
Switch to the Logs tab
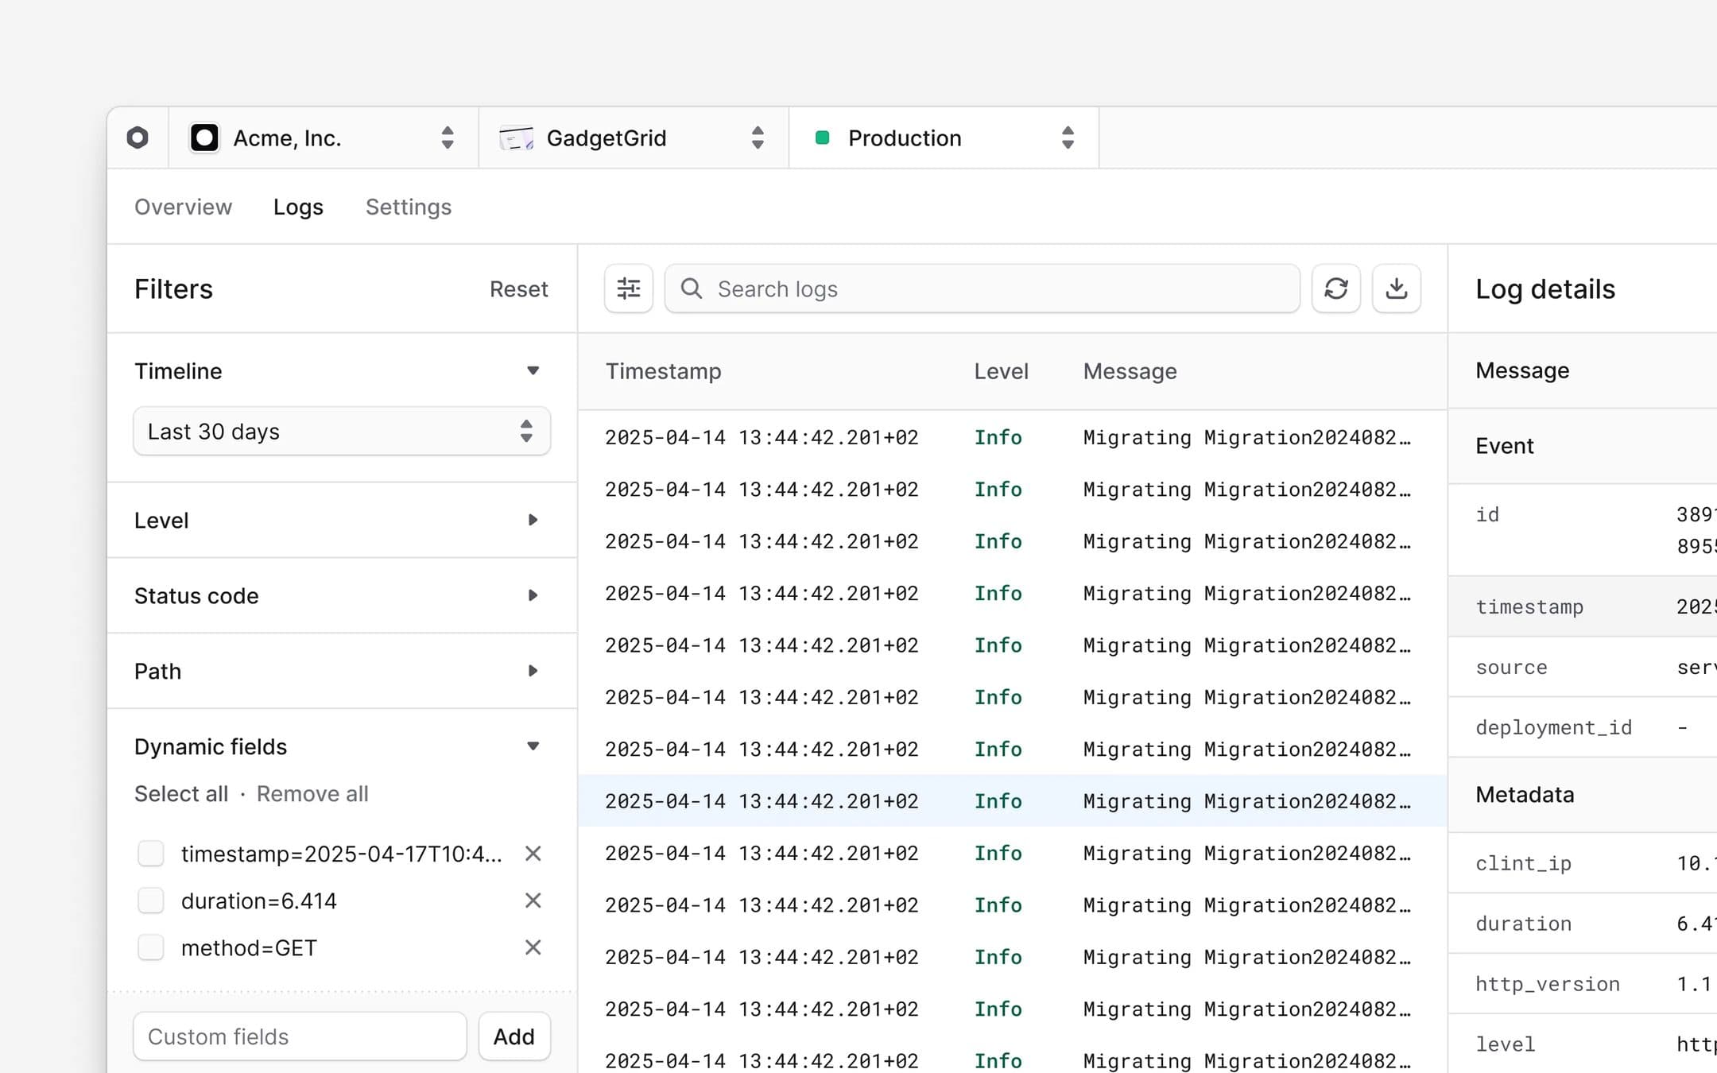click(x=298, y=207)
